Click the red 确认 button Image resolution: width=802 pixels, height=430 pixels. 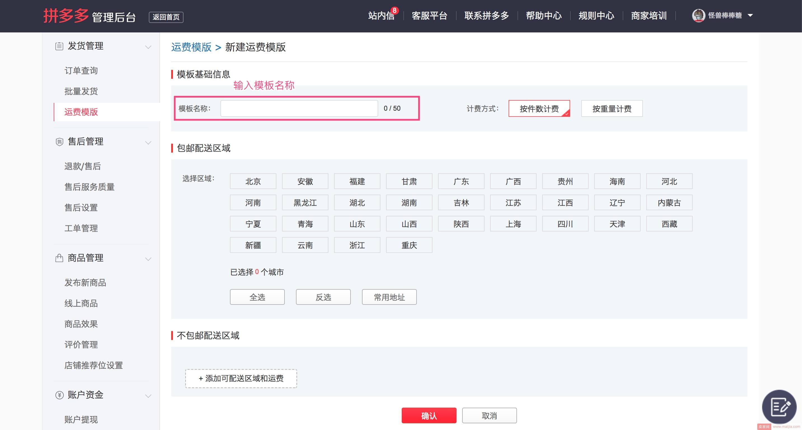[429, 415]
